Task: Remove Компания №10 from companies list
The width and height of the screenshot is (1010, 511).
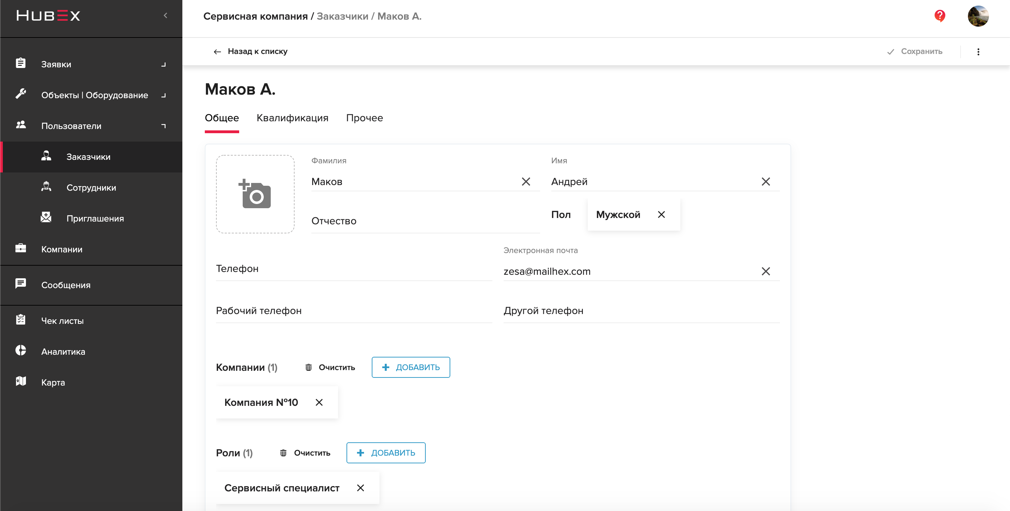Action: click(x=319, y=403)
